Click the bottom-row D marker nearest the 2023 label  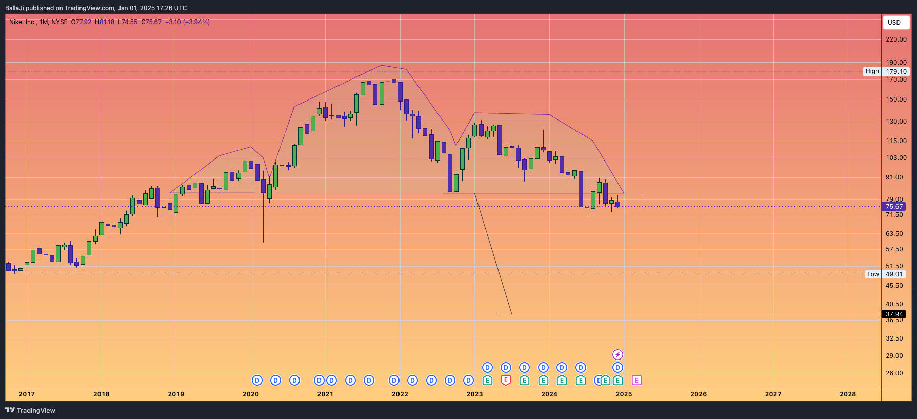(468, 380)
